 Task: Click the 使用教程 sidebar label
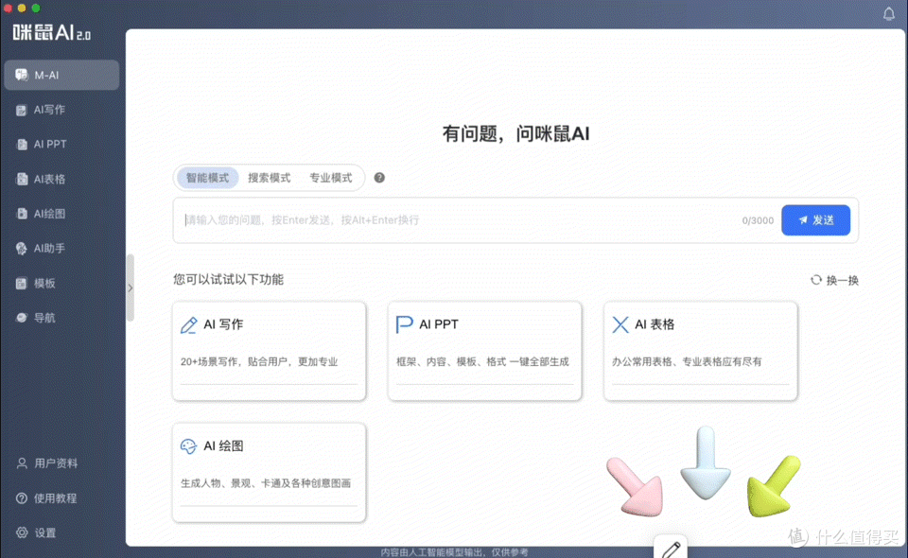pos(56,497)
